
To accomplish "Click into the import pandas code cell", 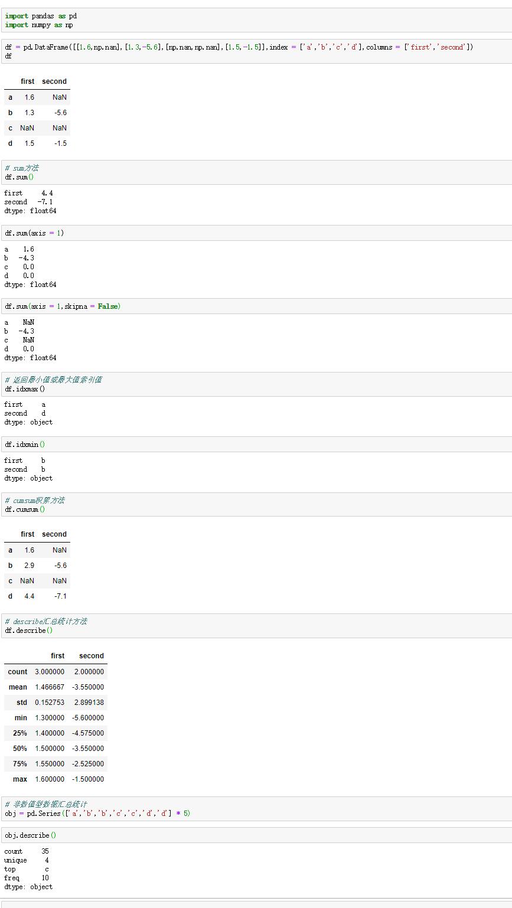I will point(256,21).
